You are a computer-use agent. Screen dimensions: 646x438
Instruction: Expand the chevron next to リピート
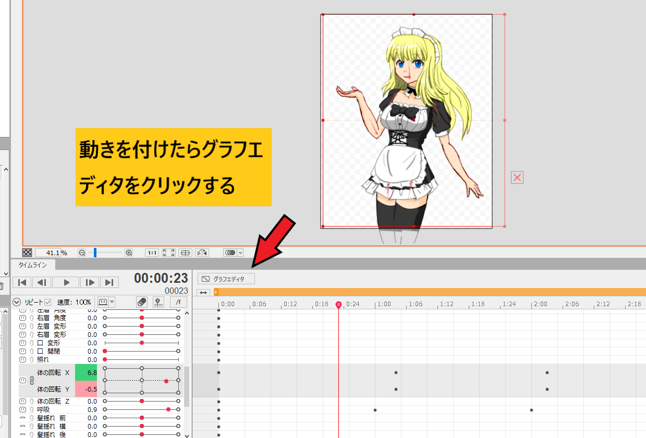click(x=17, y=302)
